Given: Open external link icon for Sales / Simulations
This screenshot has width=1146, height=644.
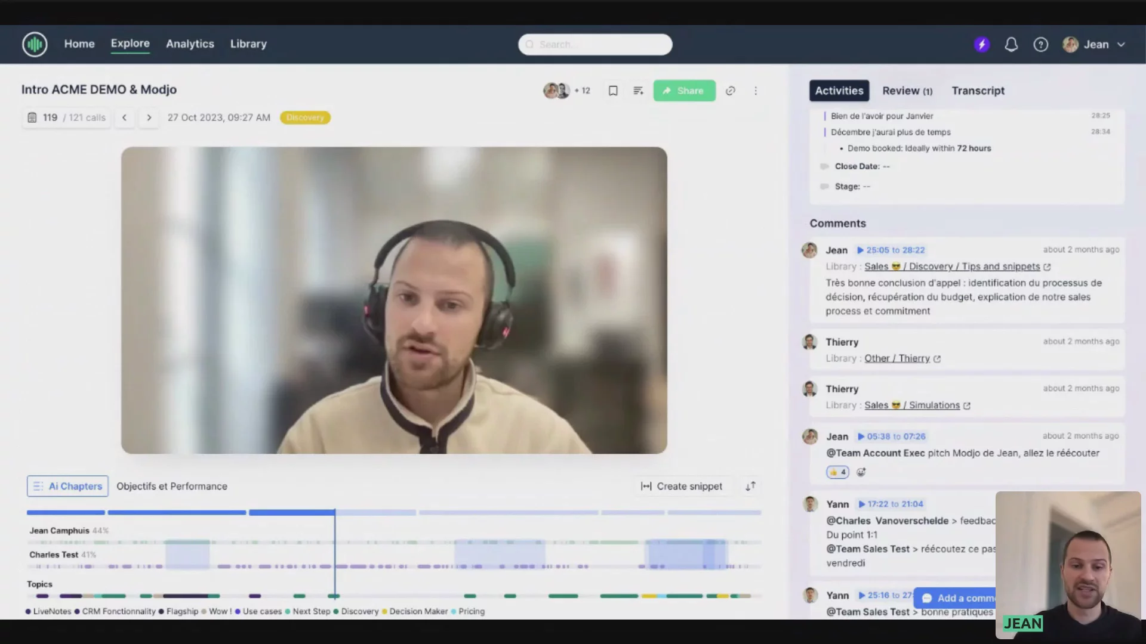Looking at the screenshot, I should point(967,405).
